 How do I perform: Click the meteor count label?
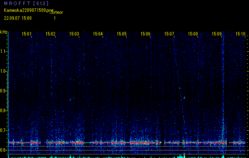click(56, 12)
